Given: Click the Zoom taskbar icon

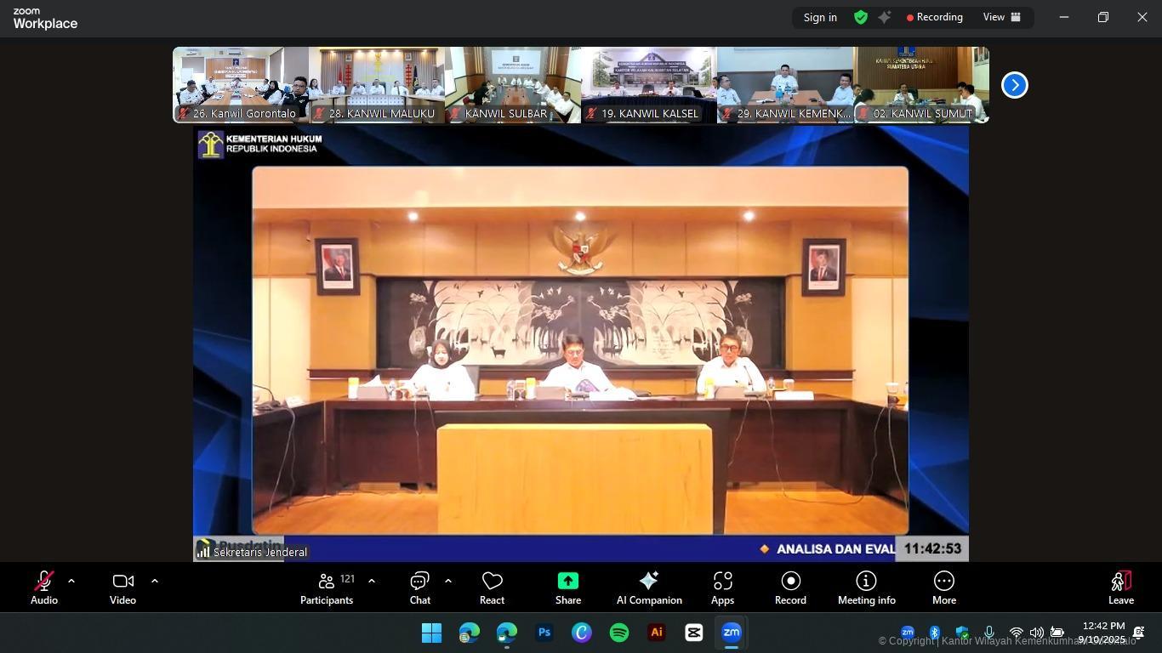Looking at the screenshot, I should pos(732,633).
